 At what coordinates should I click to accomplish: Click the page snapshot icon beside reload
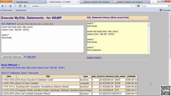(x=20, y=6)
